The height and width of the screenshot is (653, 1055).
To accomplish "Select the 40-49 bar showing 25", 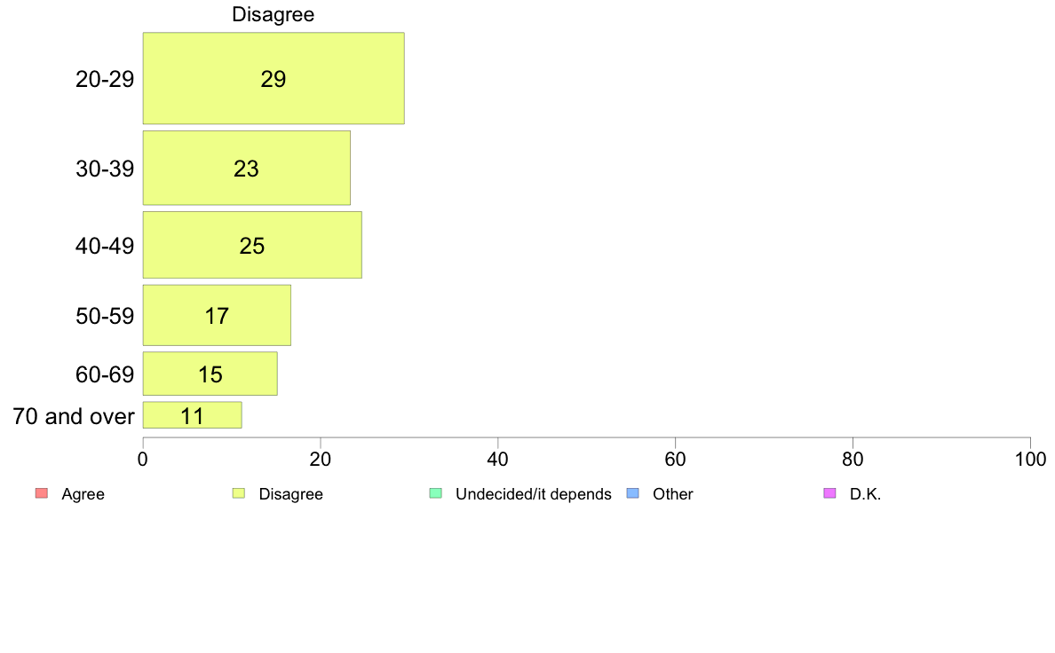I will pos(252,245).
